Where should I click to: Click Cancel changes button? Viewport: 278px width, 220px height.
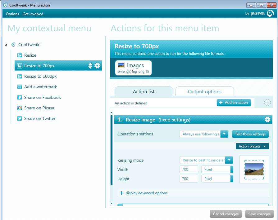226,214
